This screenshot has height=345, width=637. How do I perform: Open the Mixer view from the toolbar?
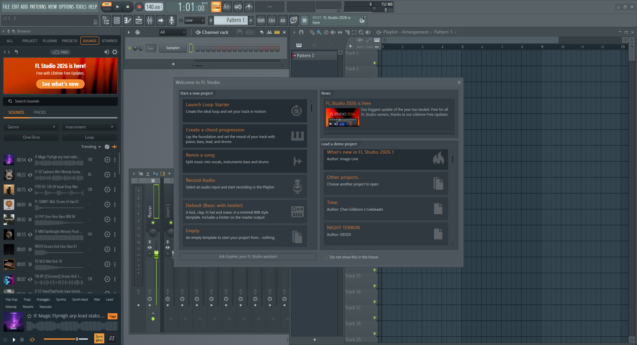click(150, 21)
